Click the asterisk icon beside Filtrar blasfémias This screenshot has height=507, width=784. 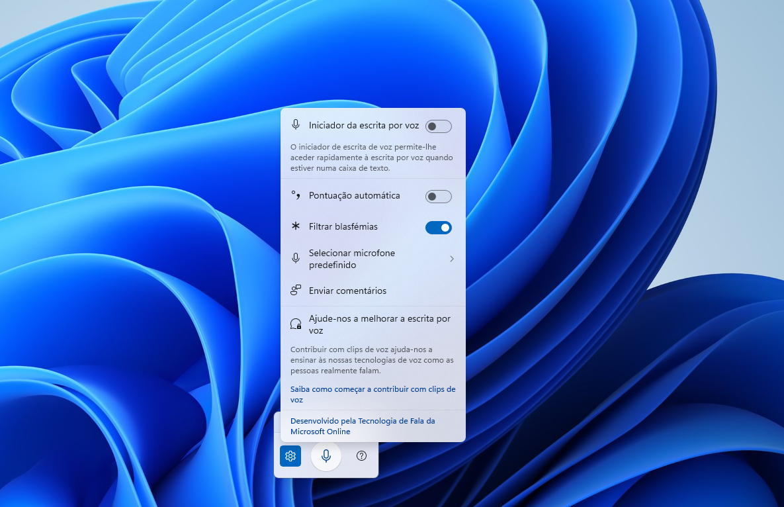pyautogui.click(x=296, y=226)
